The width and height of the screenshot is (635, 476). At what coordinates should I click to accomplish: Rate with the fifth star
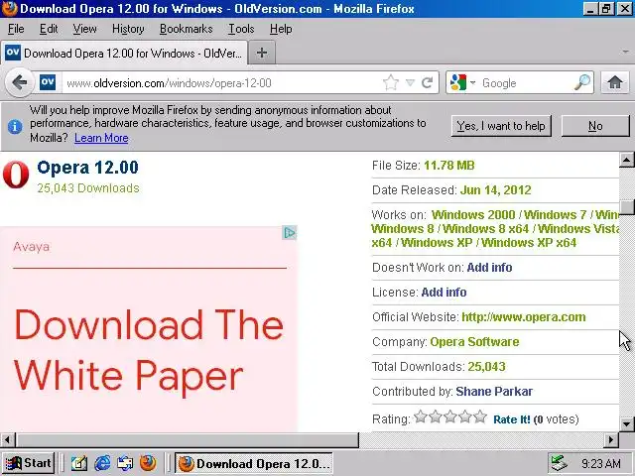pos(480,416)
